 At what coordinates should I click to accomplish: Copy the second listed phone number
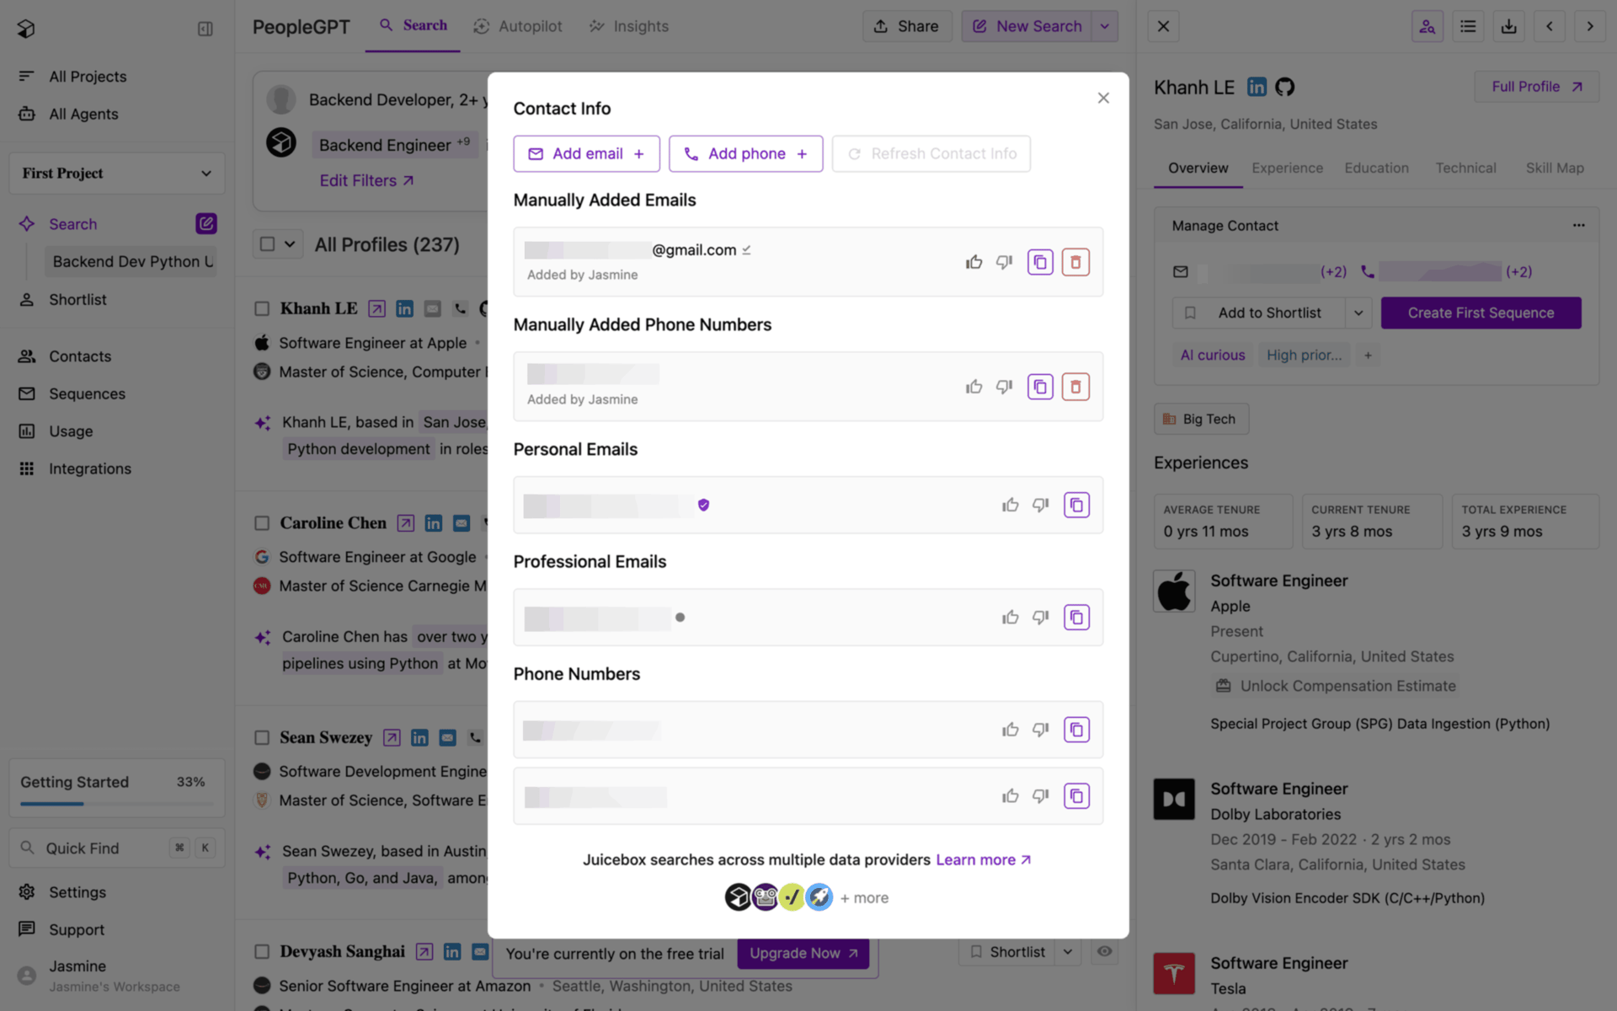point(1076,796)
